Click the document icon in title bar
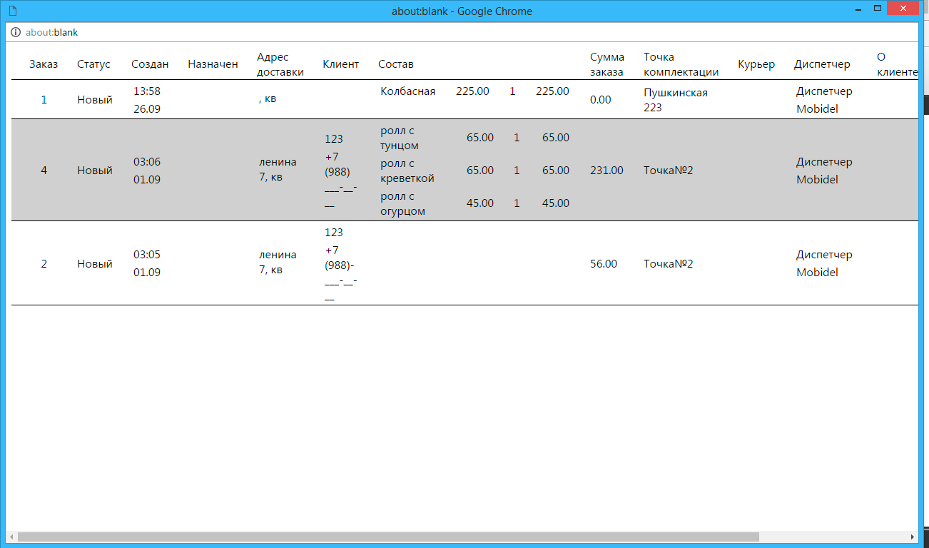The width and height of the screenshot is (929, 548). point(12,11)
